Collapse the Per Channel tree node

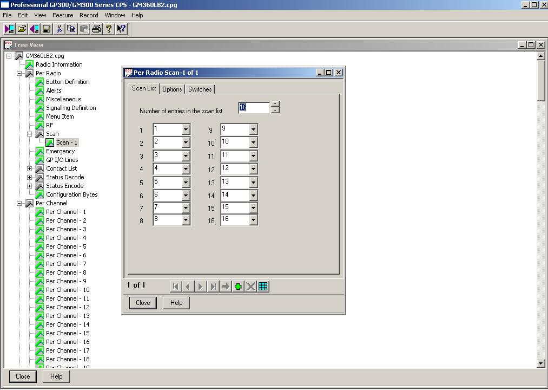[x=19, y=203]
